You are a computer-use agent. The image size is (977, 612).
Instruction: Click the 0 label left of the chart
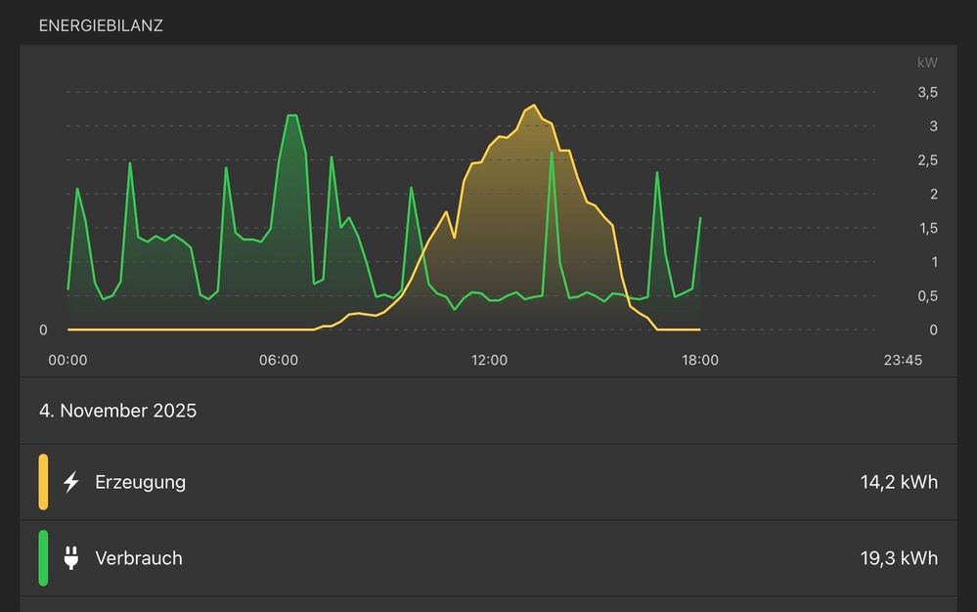43,330
